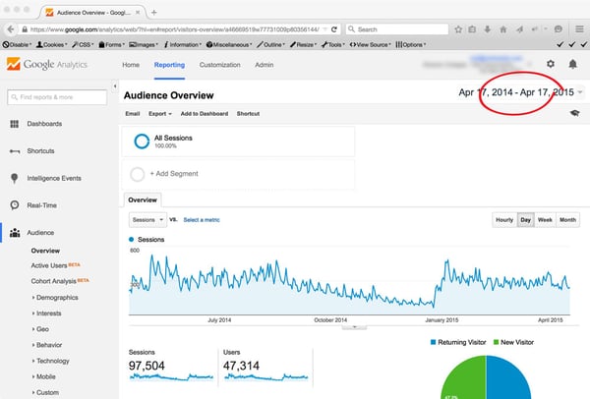The width and height of the screenshot is (590, 399).
Task: Open a new browser tab
Action: (x=154, y=13)
